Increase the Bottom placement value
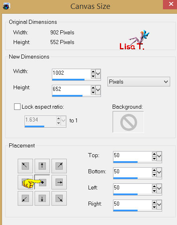The height and width of the screenshot is (225, 177). [154, 170]
